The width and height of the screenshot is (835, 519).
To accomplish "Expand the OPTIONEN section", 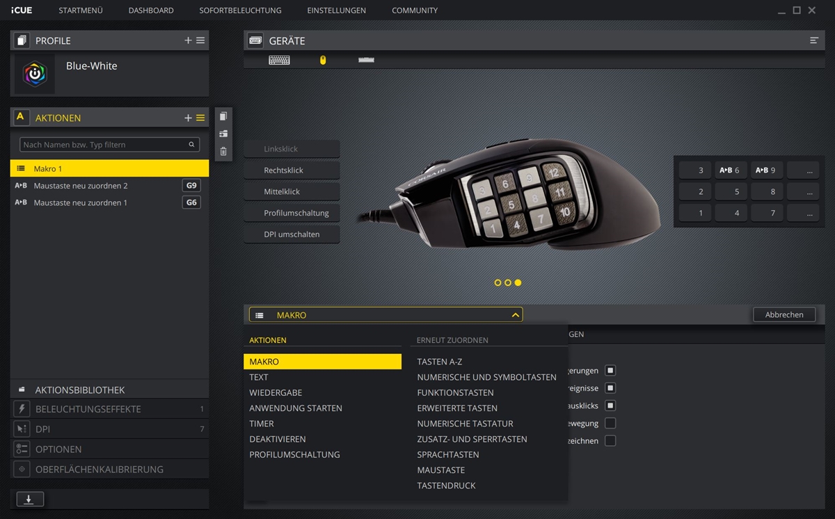I will click(x=109, y=449).
